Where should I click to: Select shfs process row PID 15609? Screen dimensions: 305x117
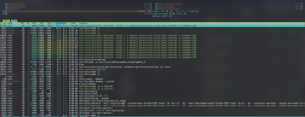pos(152,48)
